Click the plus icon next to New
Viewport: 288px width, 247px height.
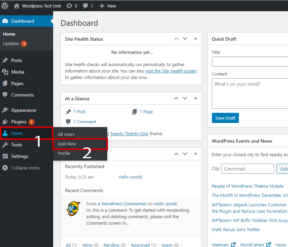click(x=102, y=6)
